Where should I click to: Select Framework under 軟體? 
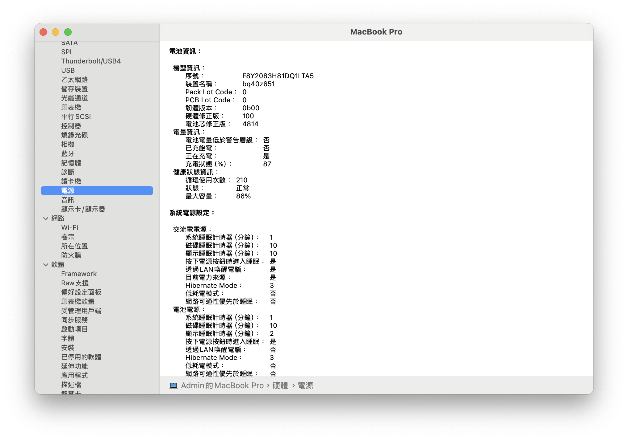79,274
